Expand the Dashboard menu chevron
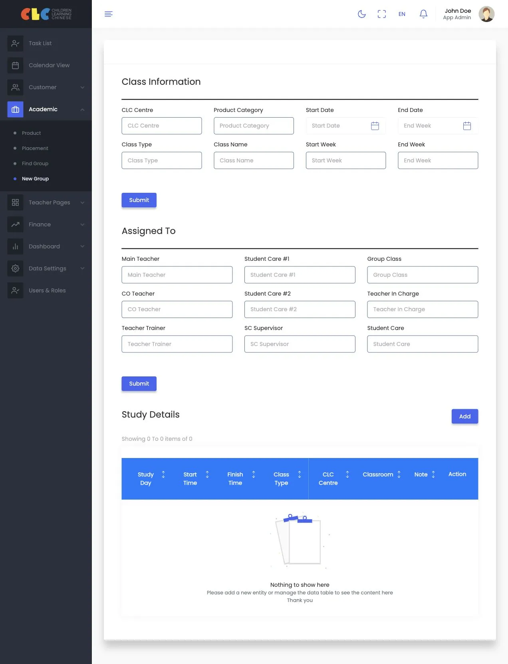This screenshot has width=508, height=664. (x=82, y=246)
